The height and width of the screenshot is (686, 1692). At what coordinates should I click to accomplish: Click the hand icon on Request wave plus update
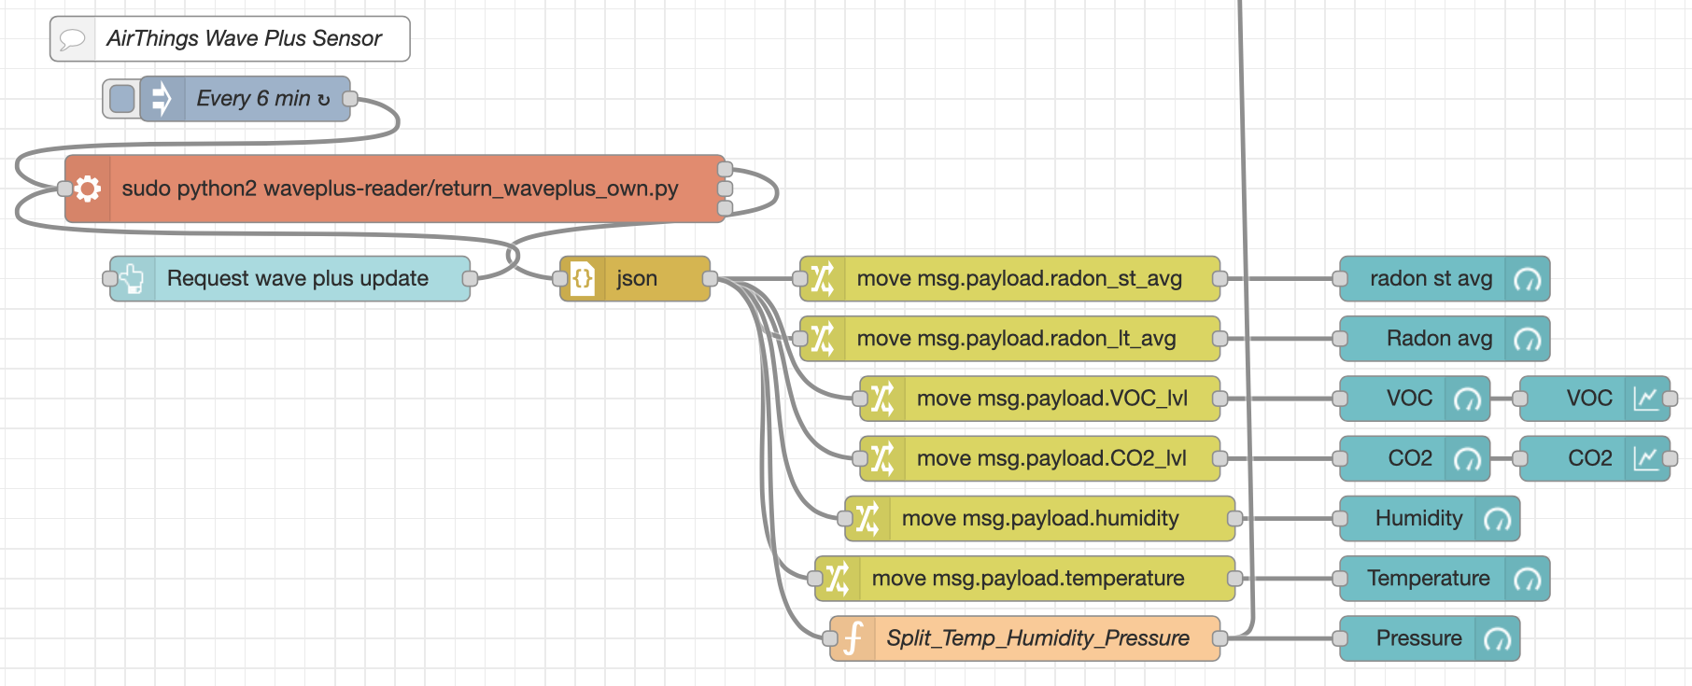click(x=132, y=278)
